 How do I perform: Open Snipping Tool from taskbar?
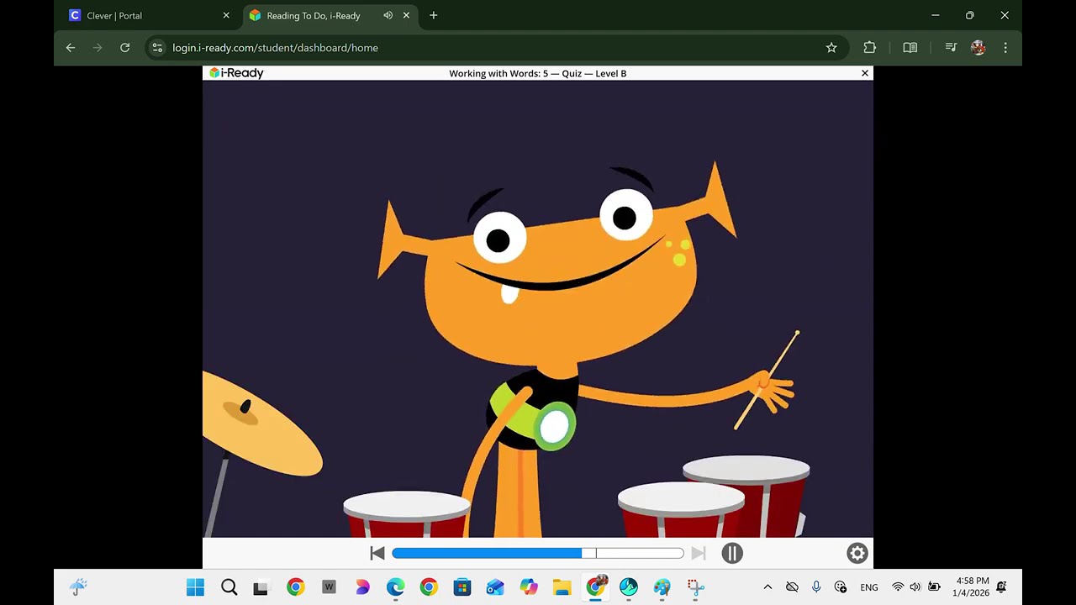(x=695, y=587)
